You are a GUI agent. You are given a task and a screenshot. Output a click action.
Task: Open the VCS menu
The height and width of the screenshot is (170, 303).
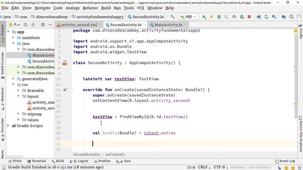(141, 8)
